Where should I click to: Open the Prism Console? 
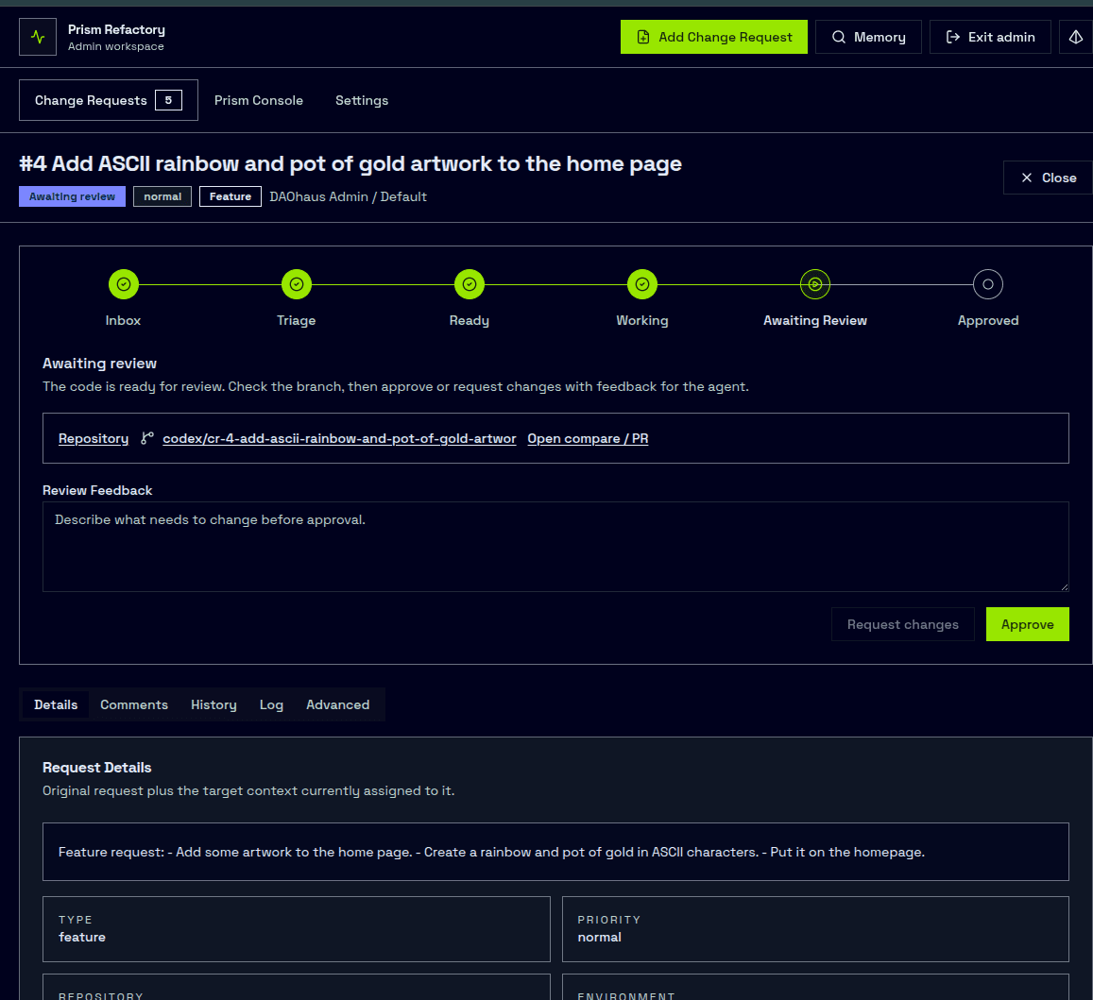point(258,100)
